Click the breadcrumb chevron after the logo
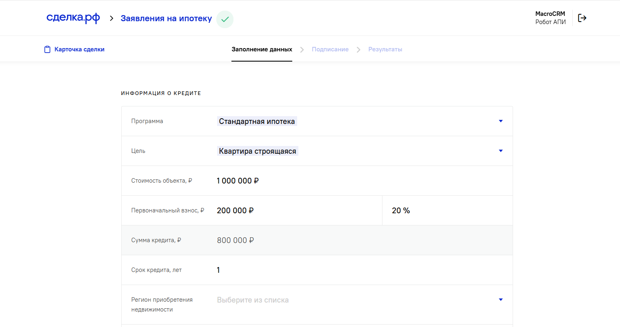The width and height of the screenshot is (620, 327). click(111, 18)
